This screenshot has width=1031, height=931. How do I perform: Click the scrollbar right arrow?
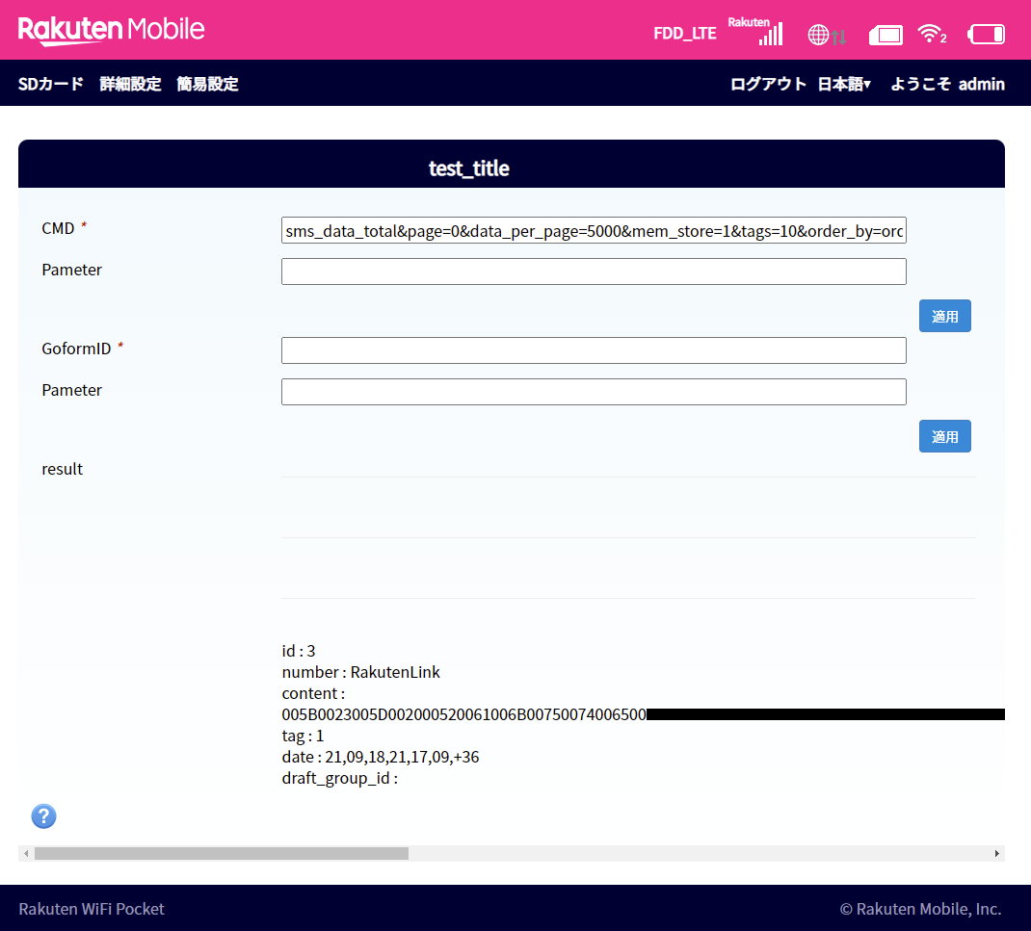pos(997,853)
